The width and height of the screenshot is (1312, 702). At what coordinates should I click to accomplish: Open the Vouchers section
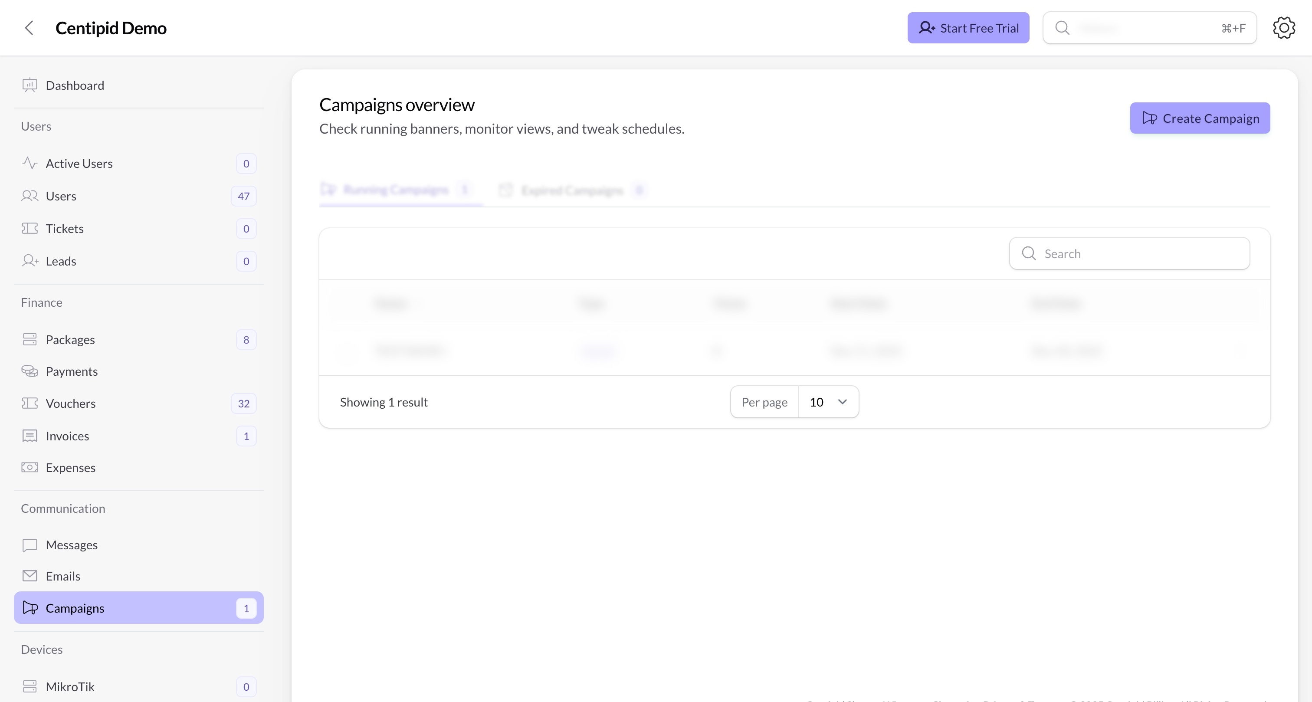pos(71,403)
